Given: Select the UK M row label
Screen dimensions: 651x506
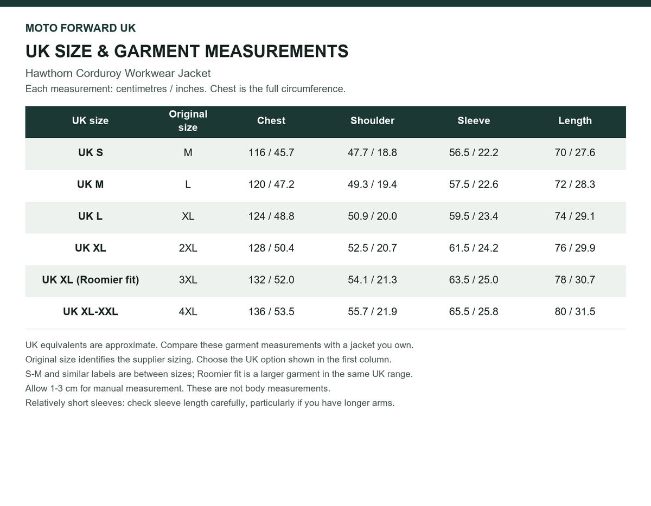Looking at the screenshot, I should tap(90, 184).
